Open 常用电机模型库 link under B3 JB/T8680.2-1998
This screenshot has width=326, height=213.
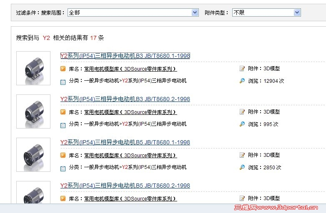coord(130,112)
